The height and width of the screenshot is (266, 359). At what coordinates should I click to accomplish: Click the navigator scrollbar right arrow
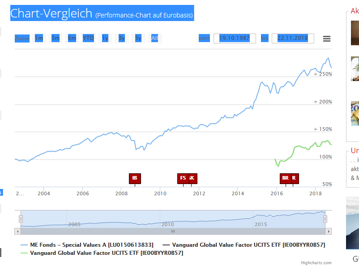329,232
